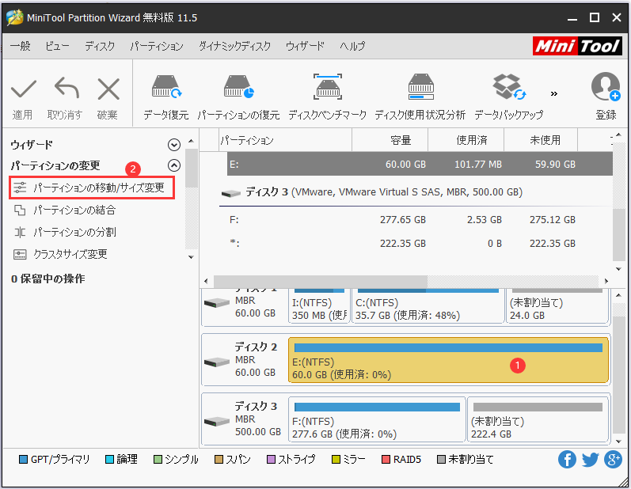The image size is (631, 489).
Task: Select Merge Partition (パーティションの結合)
Action: click(x=64, y=210)
